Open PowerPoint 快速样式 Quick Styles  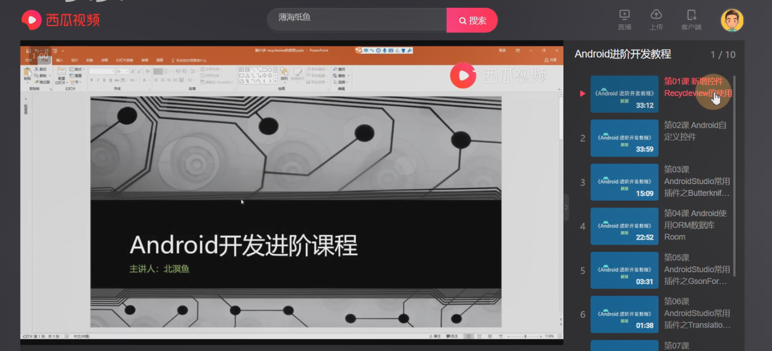click(x=297, y=76)
